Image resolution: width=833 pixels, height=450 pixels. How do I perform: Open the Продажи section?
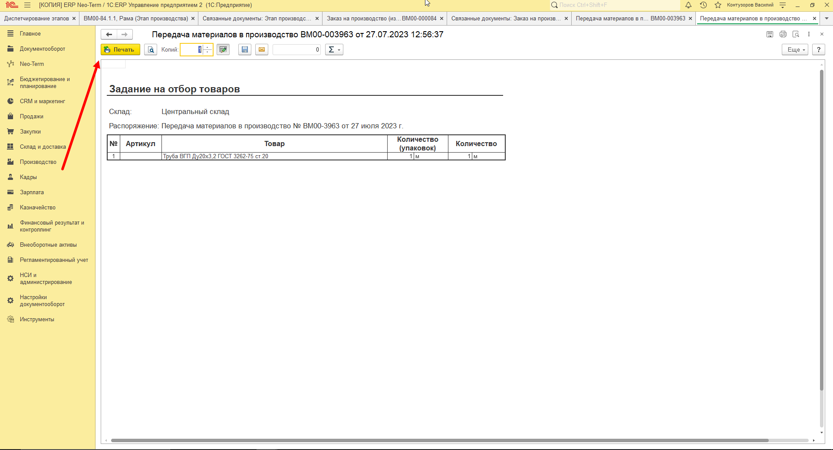click(x=32, y=116)
